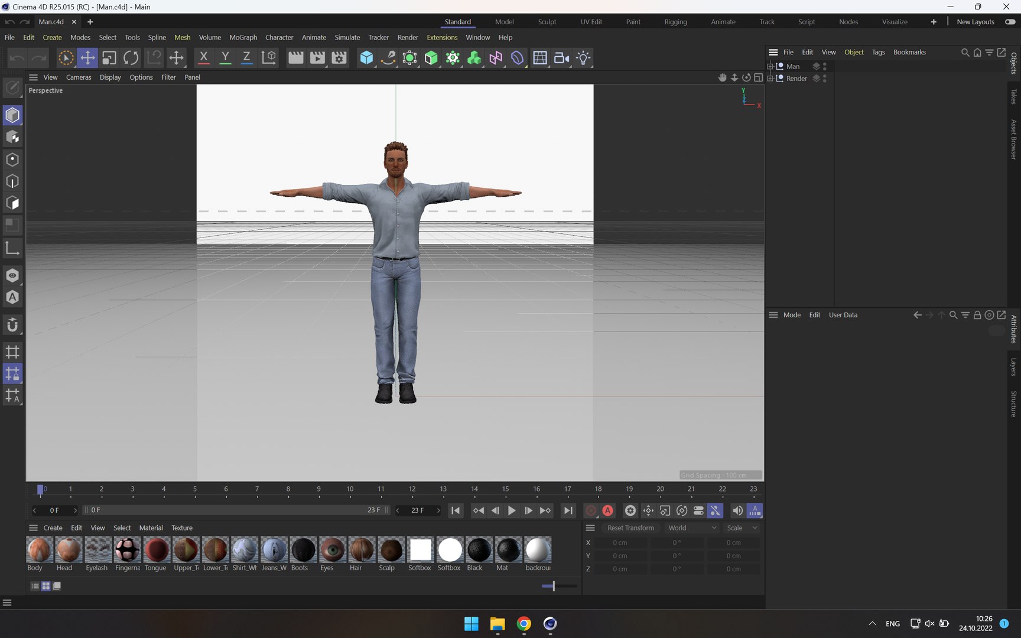The height and width of the screenshot is (638, 1021).
Task: Toggle New Layouts switch
Action: 1010,22
